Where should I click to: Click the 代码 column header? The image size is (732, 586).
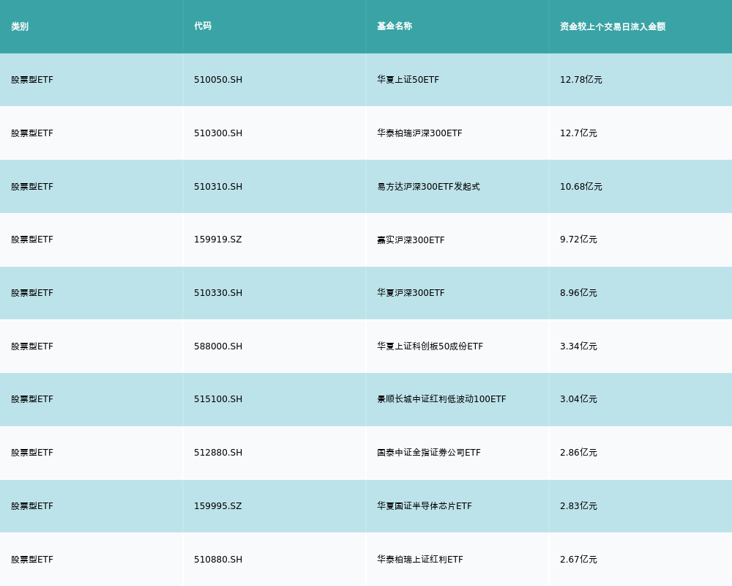coord(203,26)
